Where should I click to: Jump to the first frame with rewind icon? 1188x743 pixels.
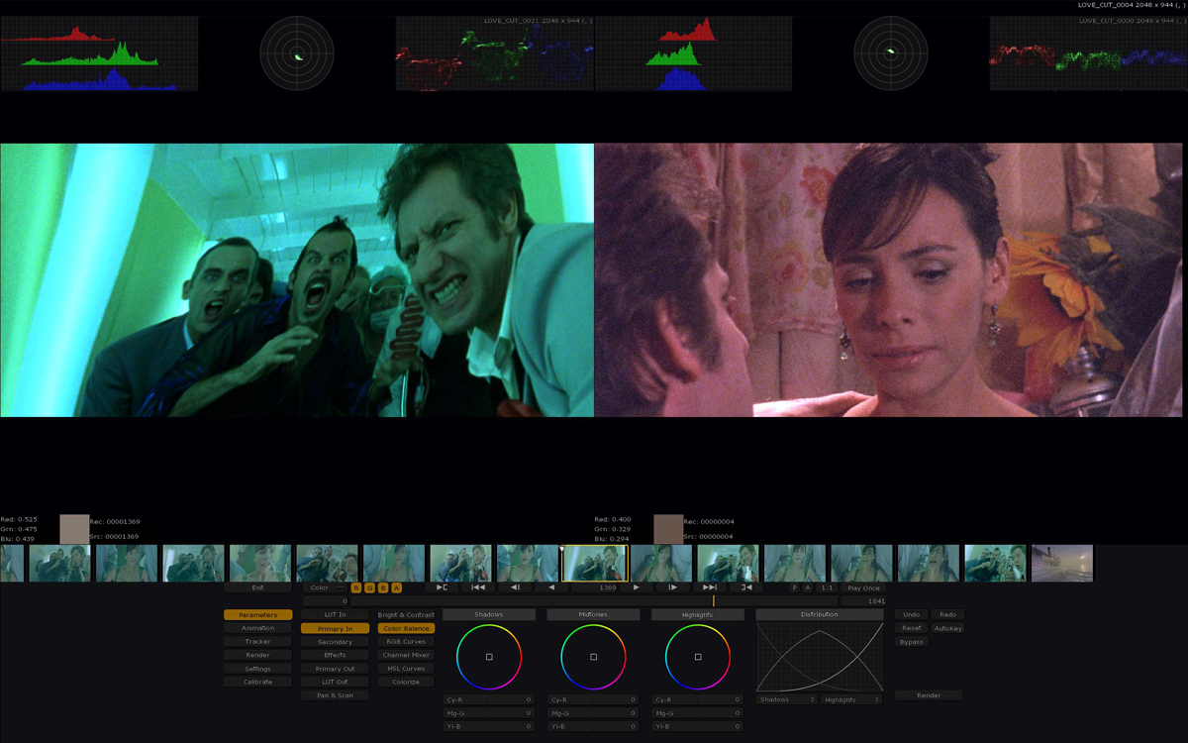(478, 587)
